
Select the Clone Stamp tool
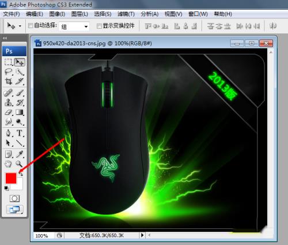[8, 103]
